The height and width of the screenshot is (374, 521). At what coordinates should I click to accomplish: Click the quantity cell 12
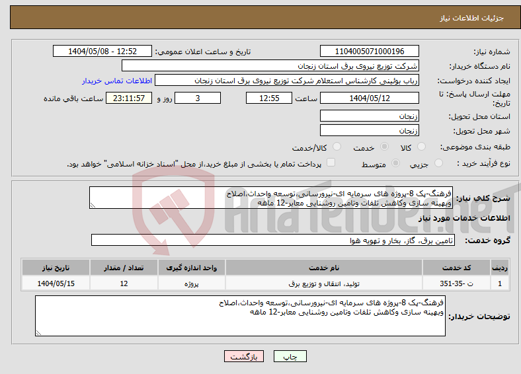(x=124, y=283)
